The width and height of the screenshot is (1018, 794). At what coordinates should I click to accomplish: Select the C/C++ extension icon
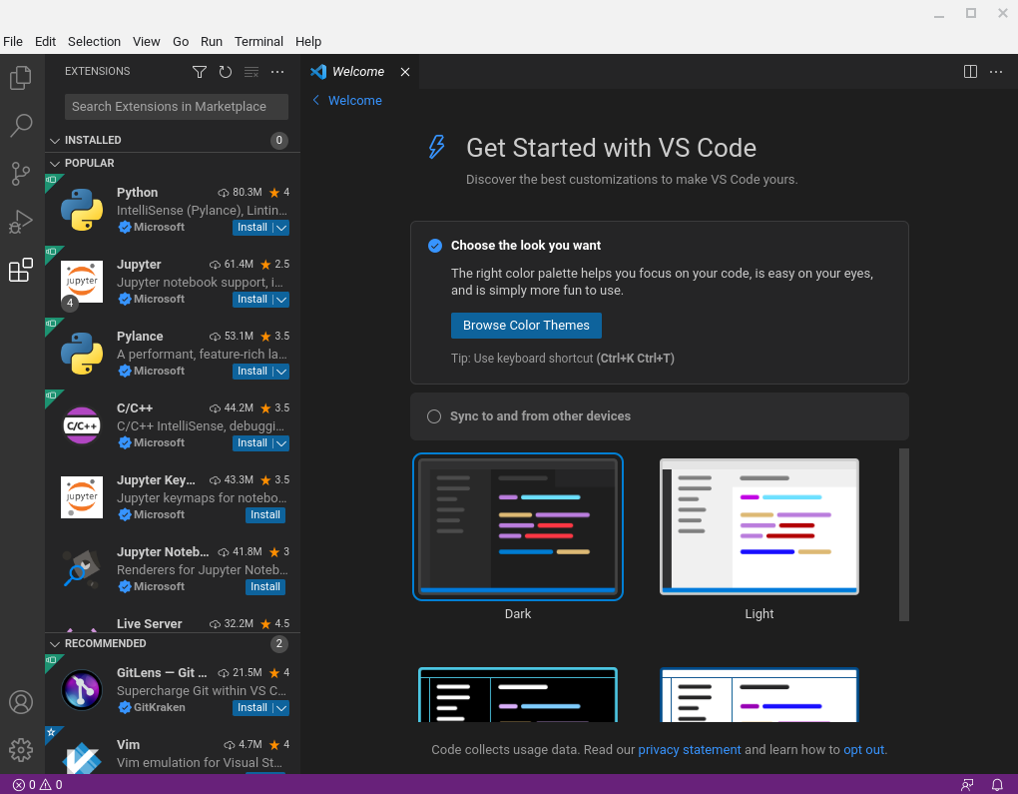pos(82,425)
